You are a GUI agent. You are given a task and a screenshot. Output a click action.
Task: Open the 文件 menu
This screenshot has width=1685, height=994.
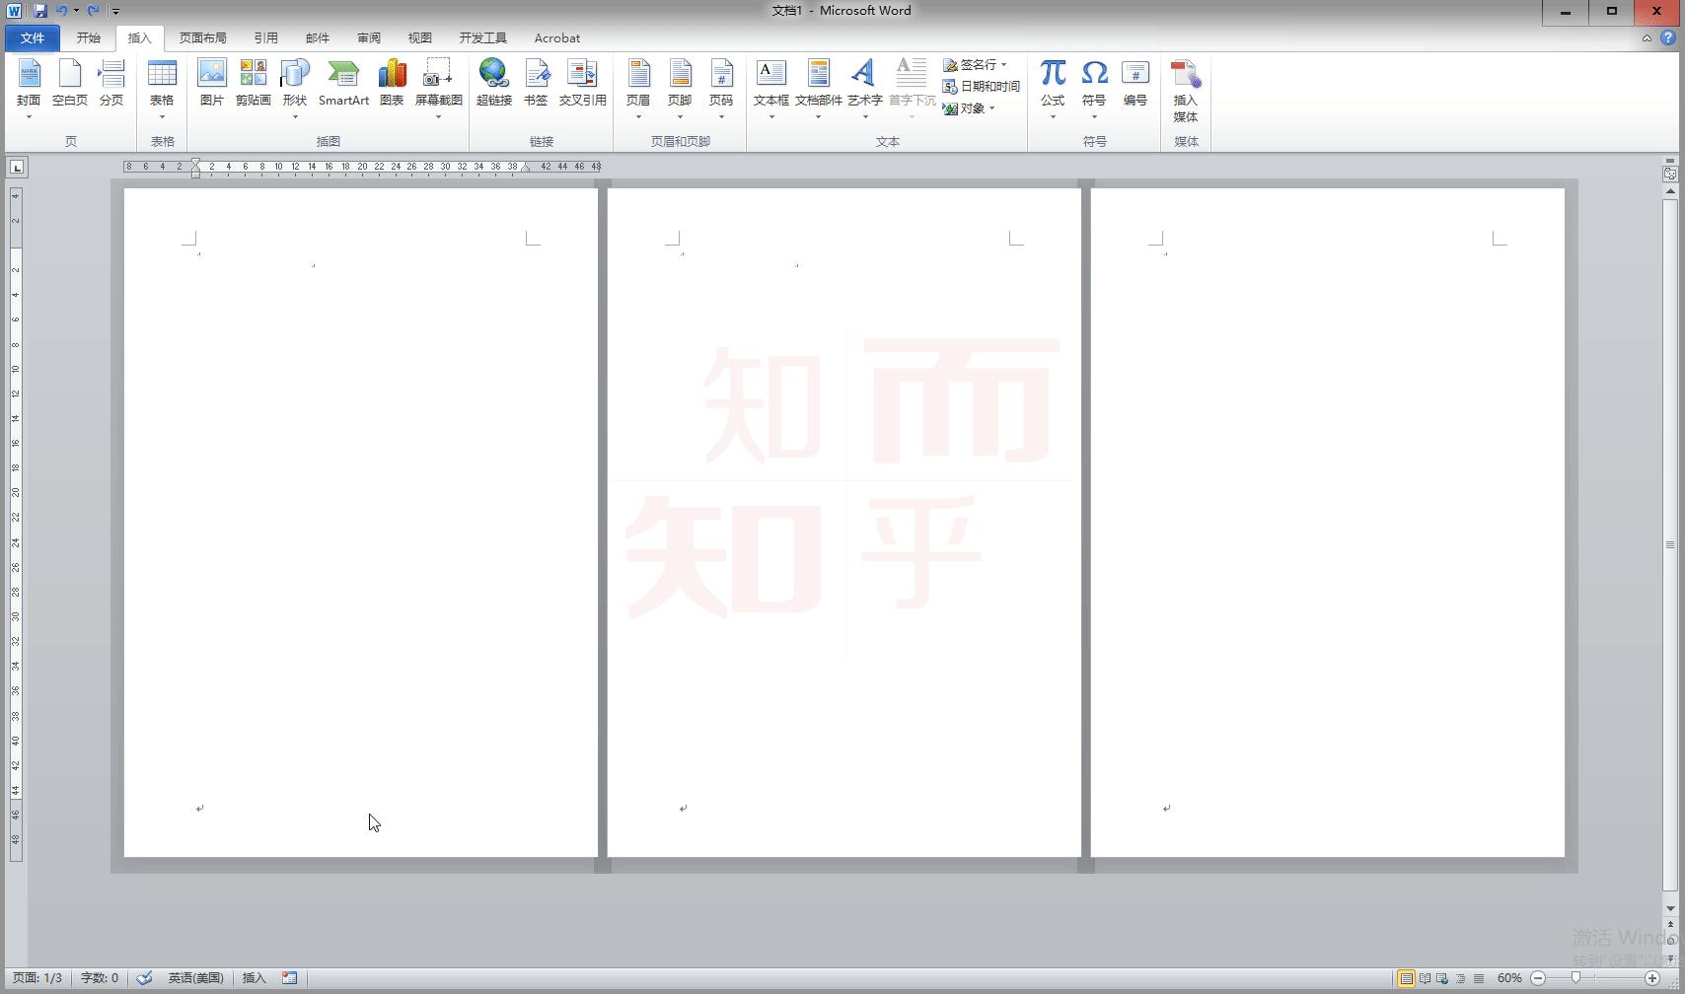[31, 37]
